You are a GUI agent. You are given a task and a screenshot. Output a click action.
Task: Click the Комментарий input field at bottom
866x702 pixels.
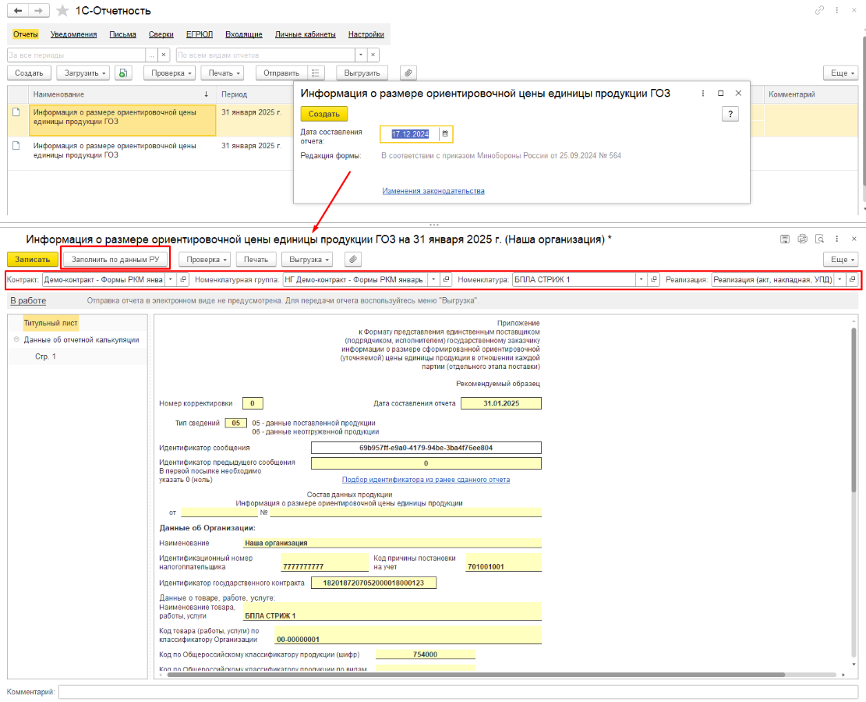[x=458, y=692]
